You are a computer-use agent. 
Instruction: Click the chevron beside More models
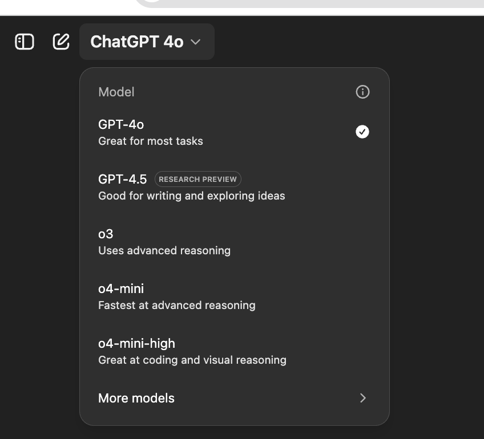click(x=362, y=398)
